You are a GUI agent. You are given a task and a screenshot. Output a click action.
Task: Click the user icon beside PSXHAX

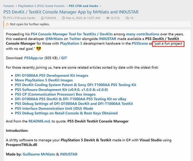tap(42, 18)
